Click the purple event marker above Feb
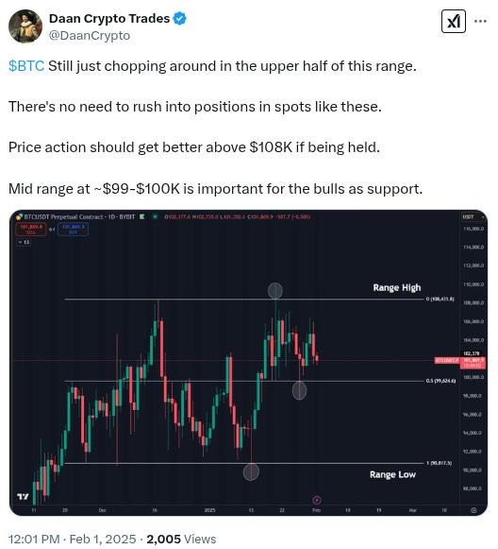Image resolution: width=498 pixels, height=549 pixels. 317,500
